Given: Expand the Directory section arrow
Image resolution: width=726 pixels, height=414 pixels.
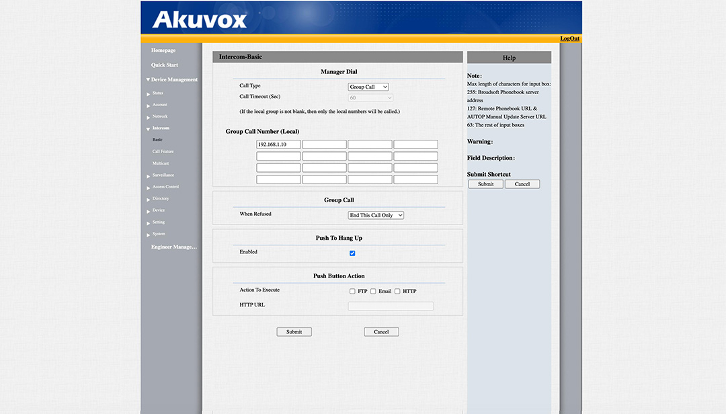Looking at the screenshot, I should (149, 199).
